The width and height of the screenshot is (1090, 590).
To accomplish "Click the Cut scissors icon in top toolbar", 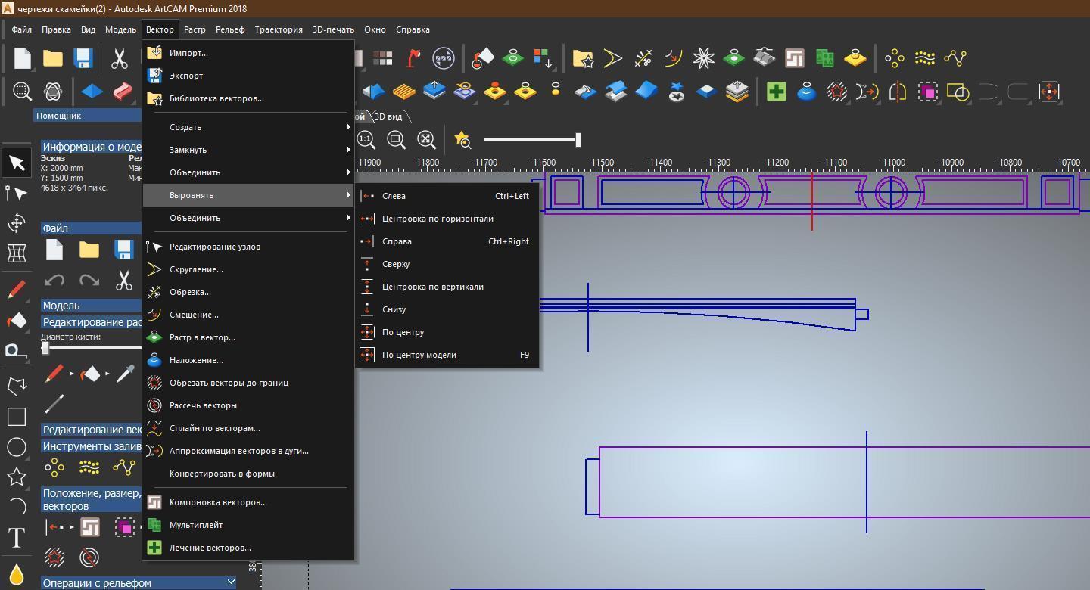I will click(120, 58).
